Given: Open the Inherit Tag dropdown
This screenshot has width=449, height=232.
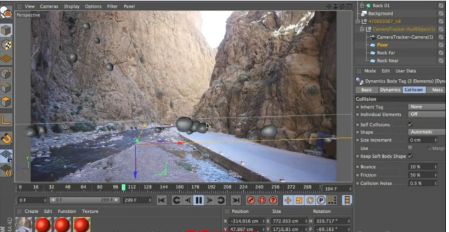Looking at the screenshot, I should tap(427, 106).
